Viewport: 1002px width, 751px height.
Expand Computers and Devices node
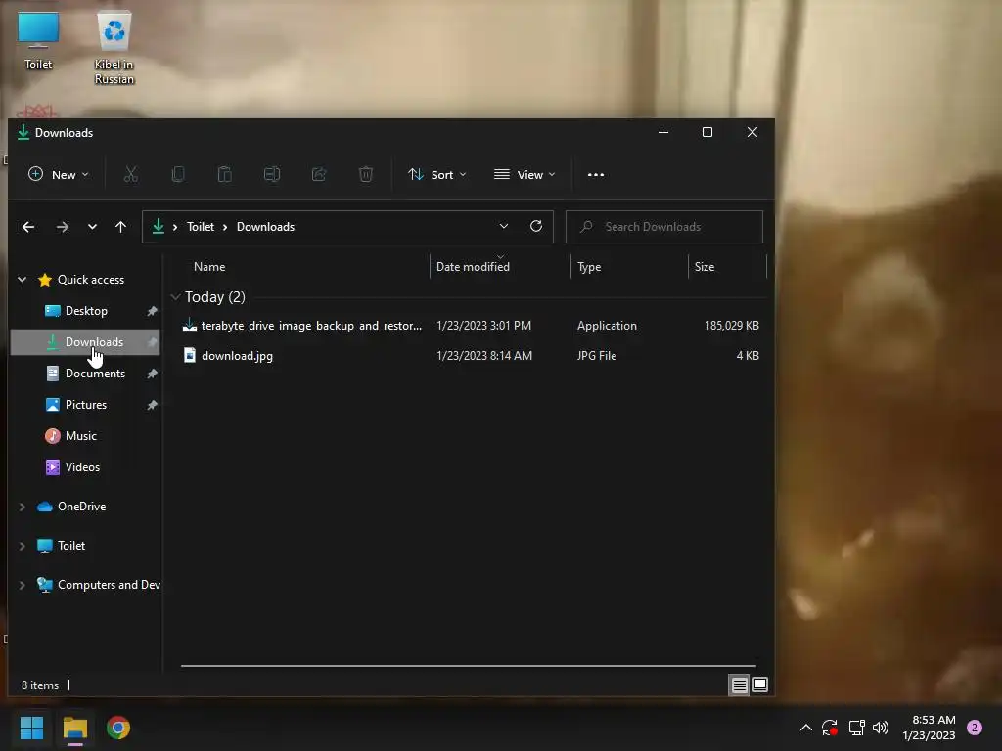tap(23, 585)
